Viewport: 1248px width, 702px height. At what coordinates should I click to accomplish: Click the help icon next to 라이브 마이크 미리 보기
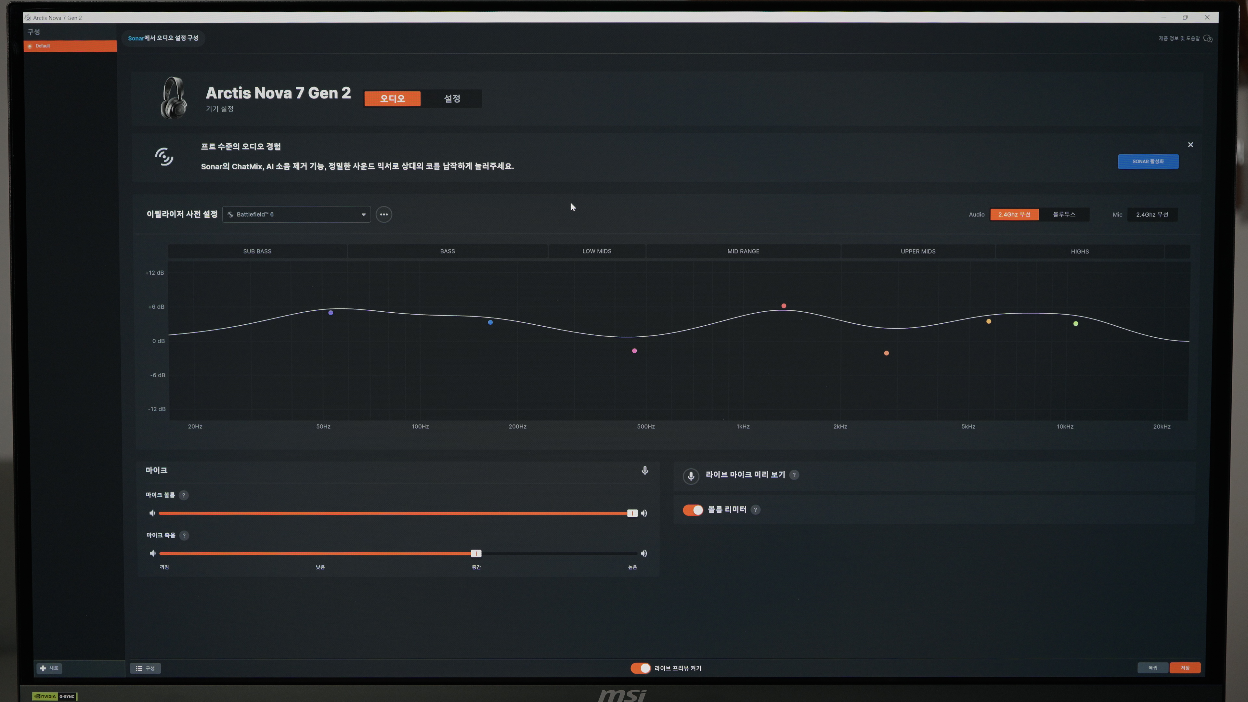pos(794,475)
